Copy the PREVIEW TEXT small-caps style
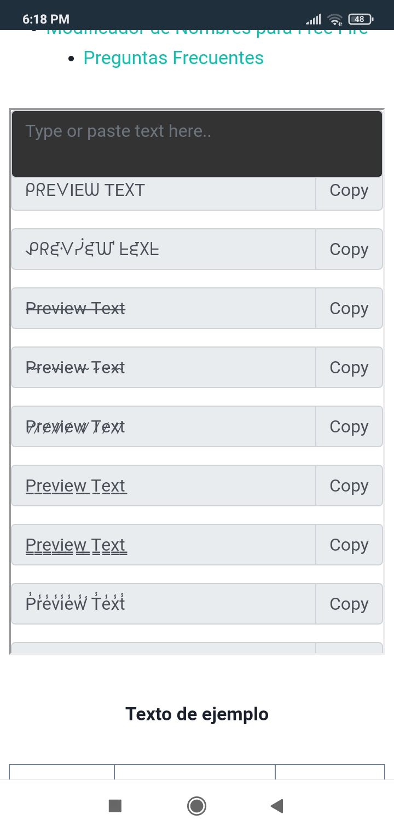394x832 pixels. pos(349,191)
